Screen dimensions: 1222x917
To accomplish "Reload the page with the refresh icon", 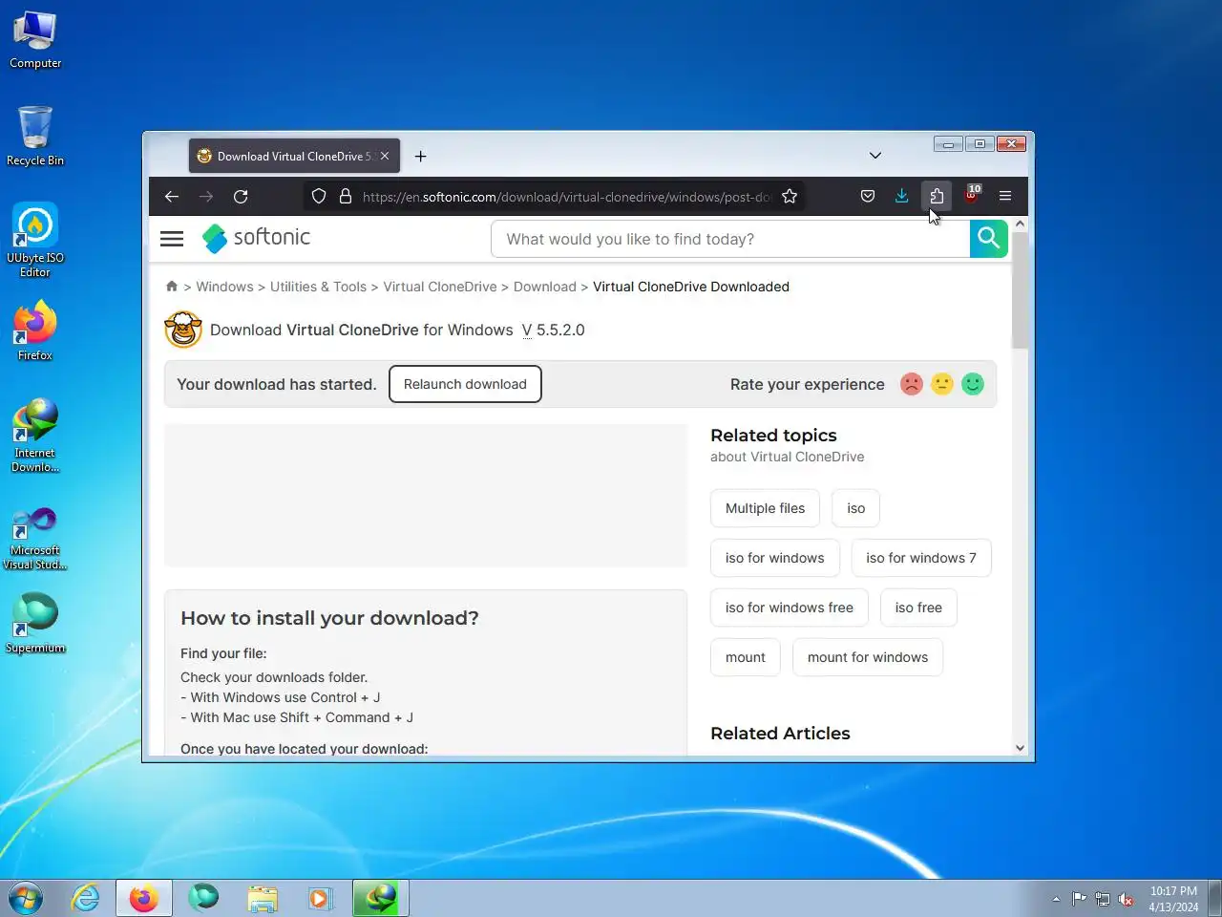I will click(241, 197).
